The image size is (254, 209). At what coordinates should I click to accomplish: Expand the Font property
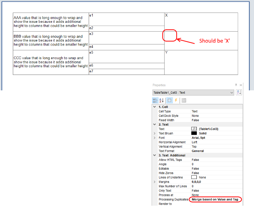pyautogui.click(x=155, y=138)
